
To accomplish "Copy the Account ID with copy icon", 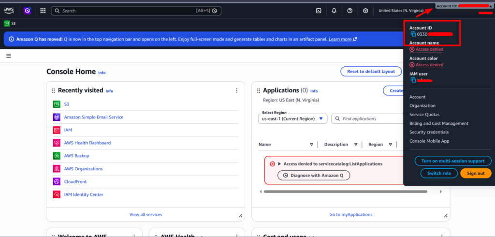I will coord(413,34).
